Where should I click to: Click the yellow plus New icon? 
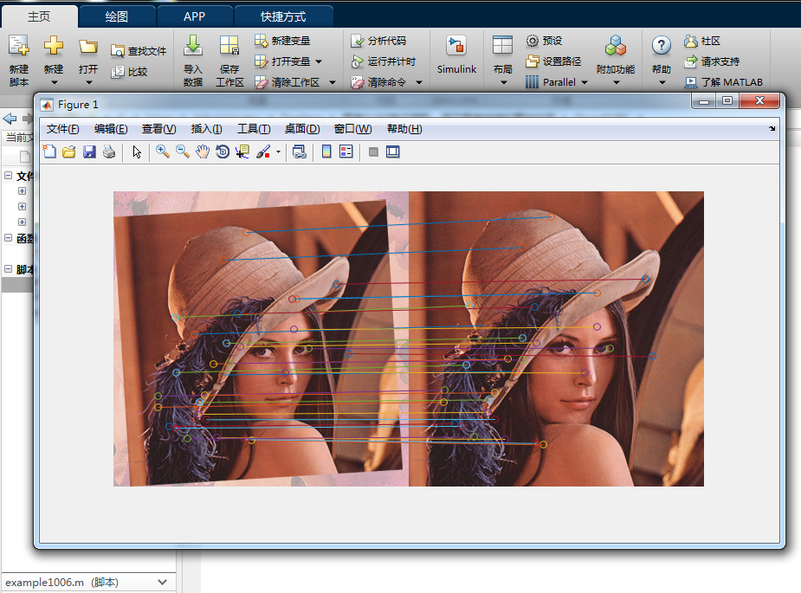coord(54,47)
